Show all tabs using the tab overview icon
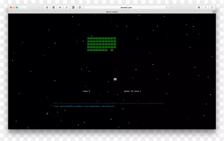Screen dimensions: 224x141 point(212,8)
